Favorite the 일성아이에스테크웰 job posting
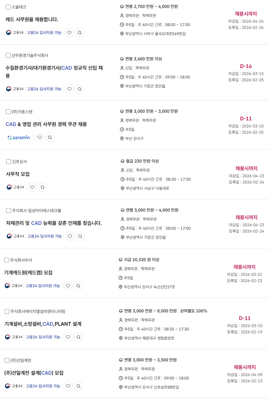Screen dimensions: 268x403 click(x=70, y=236)
